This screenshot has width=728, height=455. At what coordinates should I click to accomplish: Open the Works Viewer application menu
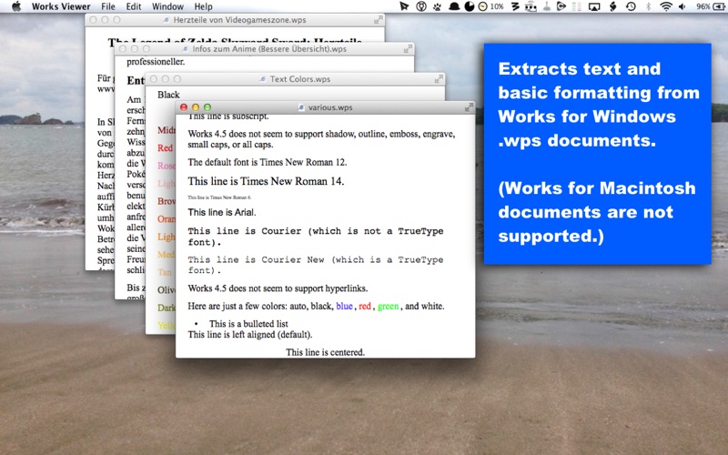coord(61,6)
